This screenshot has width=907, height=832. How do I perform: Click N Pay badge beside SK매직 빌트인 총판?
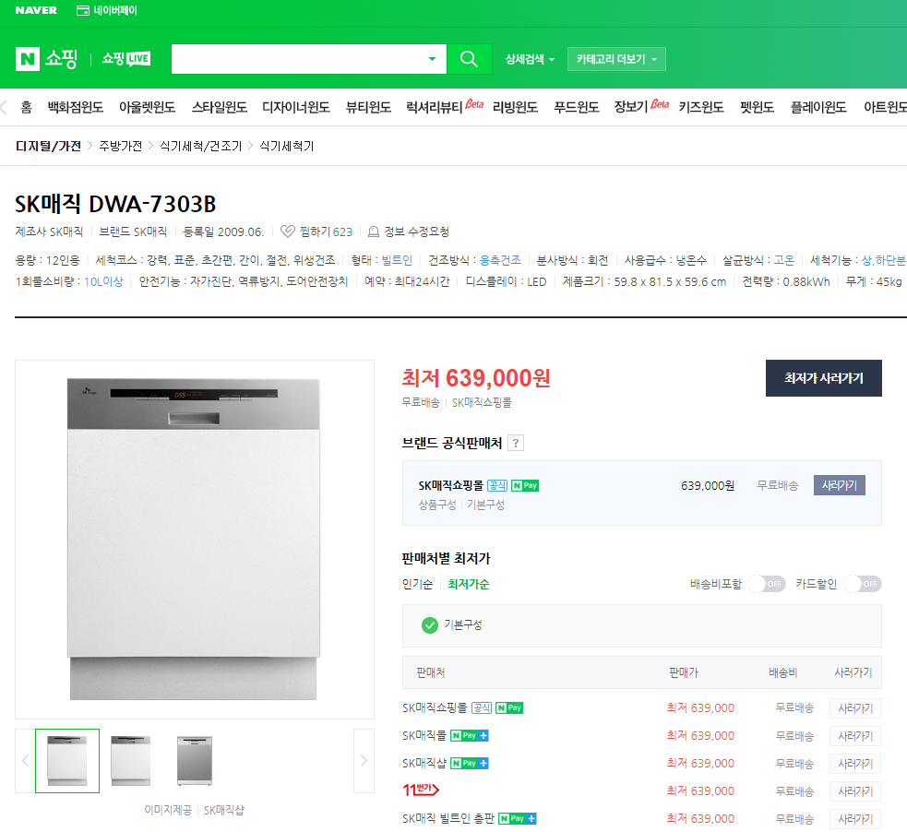[517, 819]
